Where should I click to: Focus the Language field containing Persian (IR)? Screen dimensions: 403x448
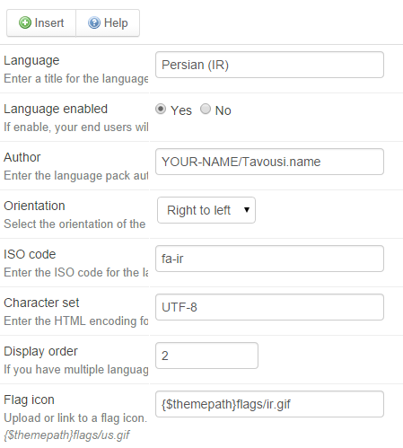(269, 65)
